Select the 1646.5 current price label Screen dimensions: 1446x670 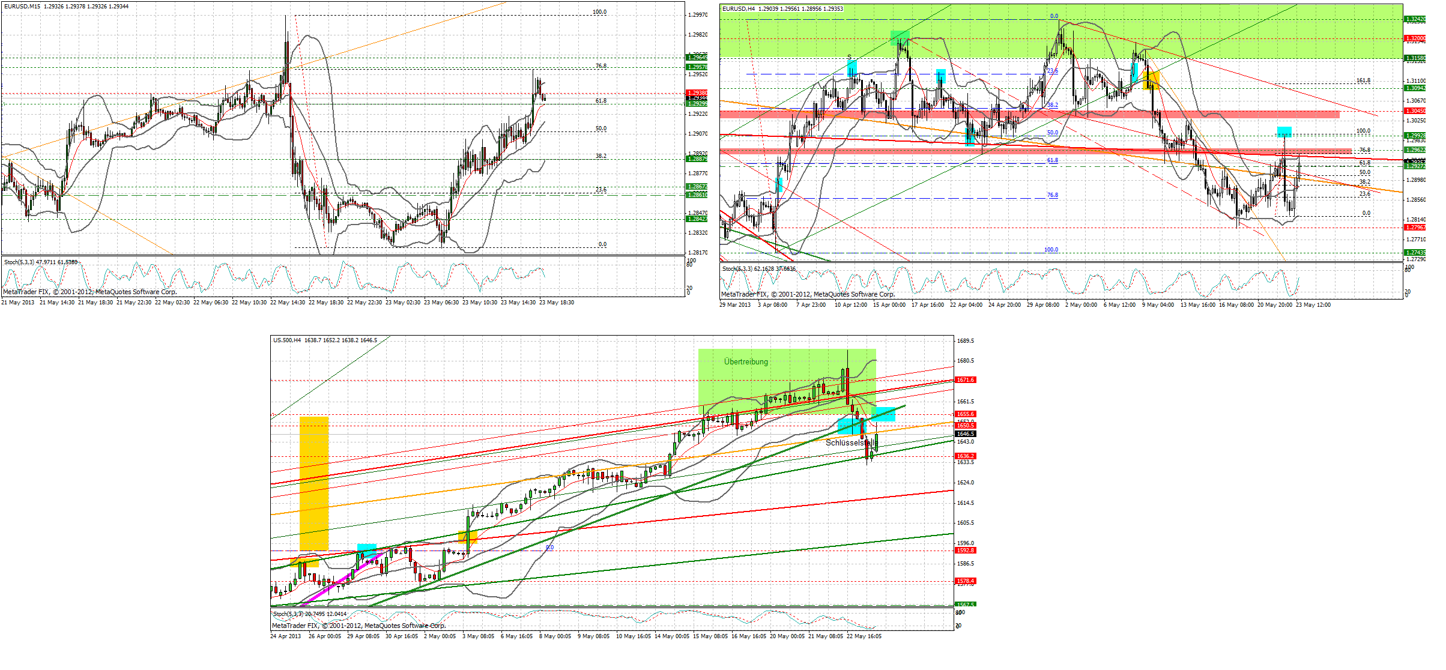coord(966,433)
